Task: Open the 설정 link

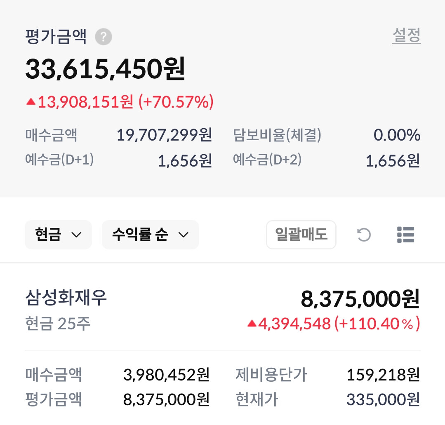Action: [x=406, y=35]
